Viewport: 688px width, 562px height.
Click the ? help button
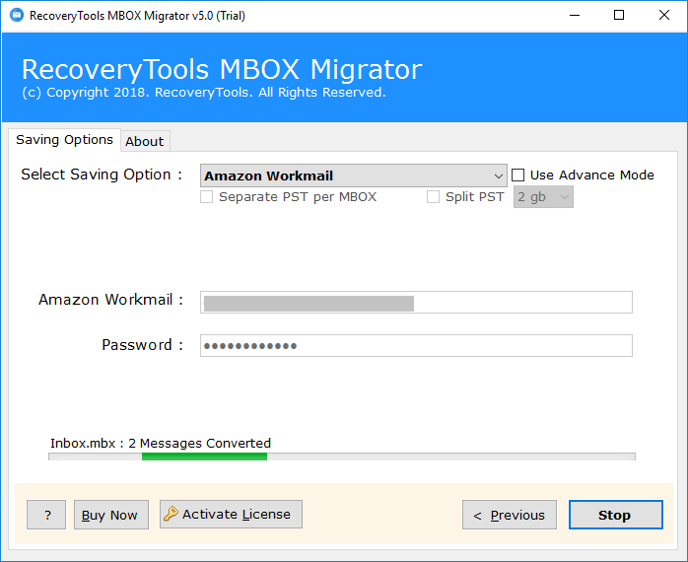click(x=46, y=515)
